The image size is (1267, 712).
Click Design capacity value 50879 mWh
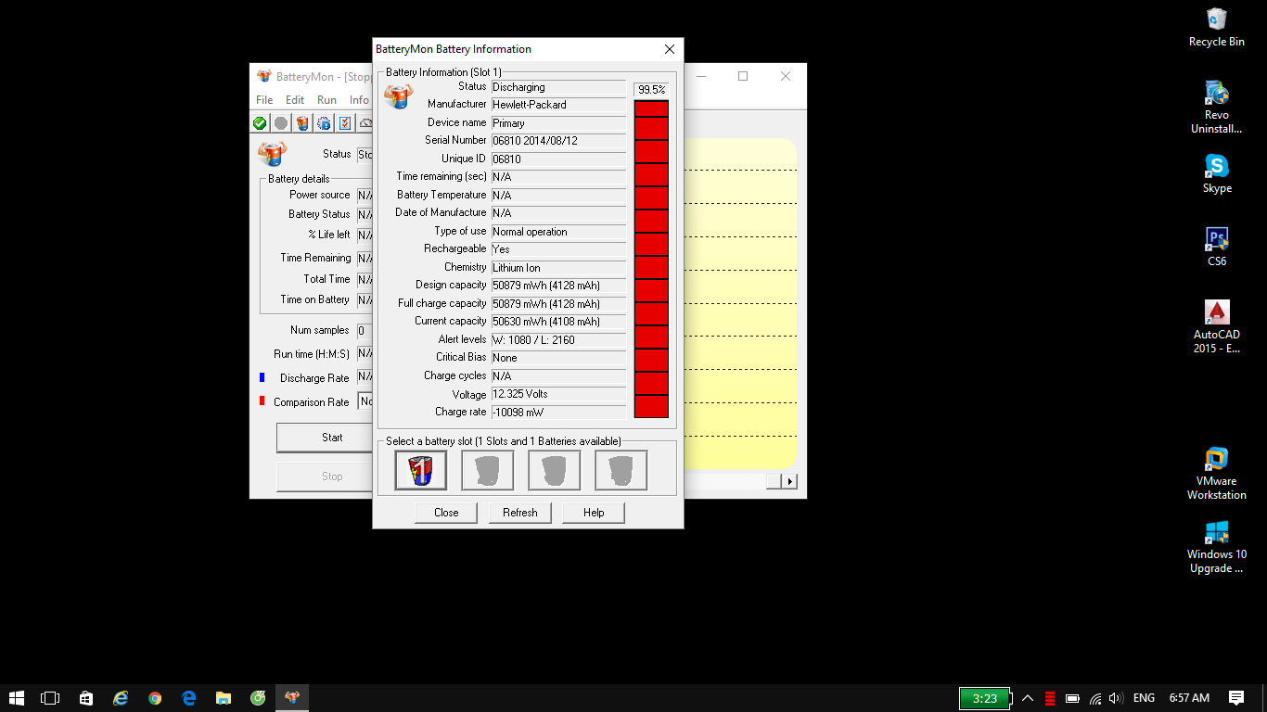tap(558, 286)
